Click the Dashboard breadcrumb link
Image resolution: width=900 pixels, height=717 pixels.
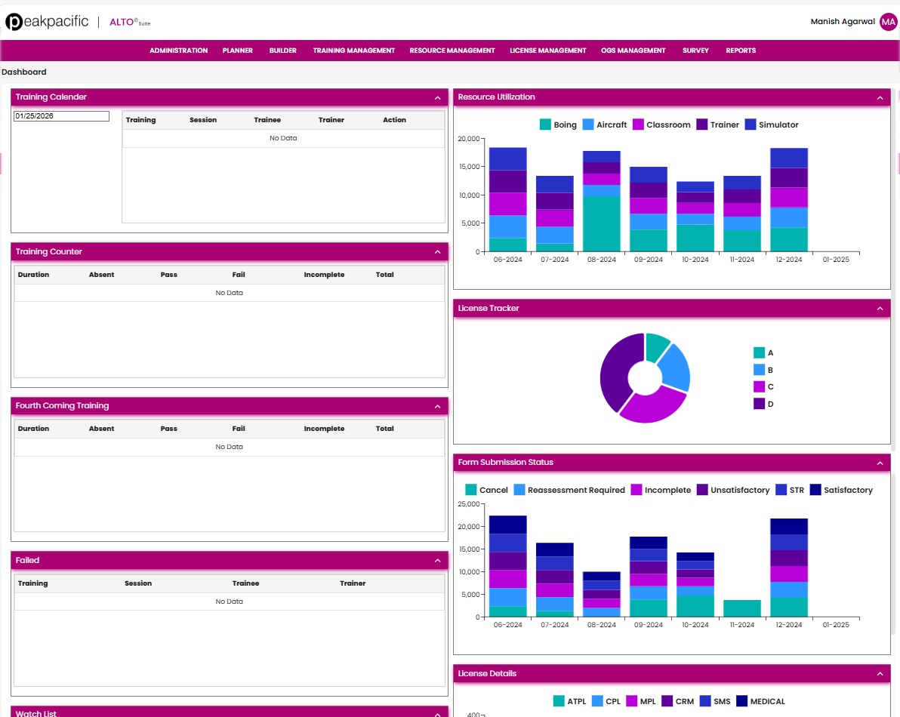[x=24, y=72]
